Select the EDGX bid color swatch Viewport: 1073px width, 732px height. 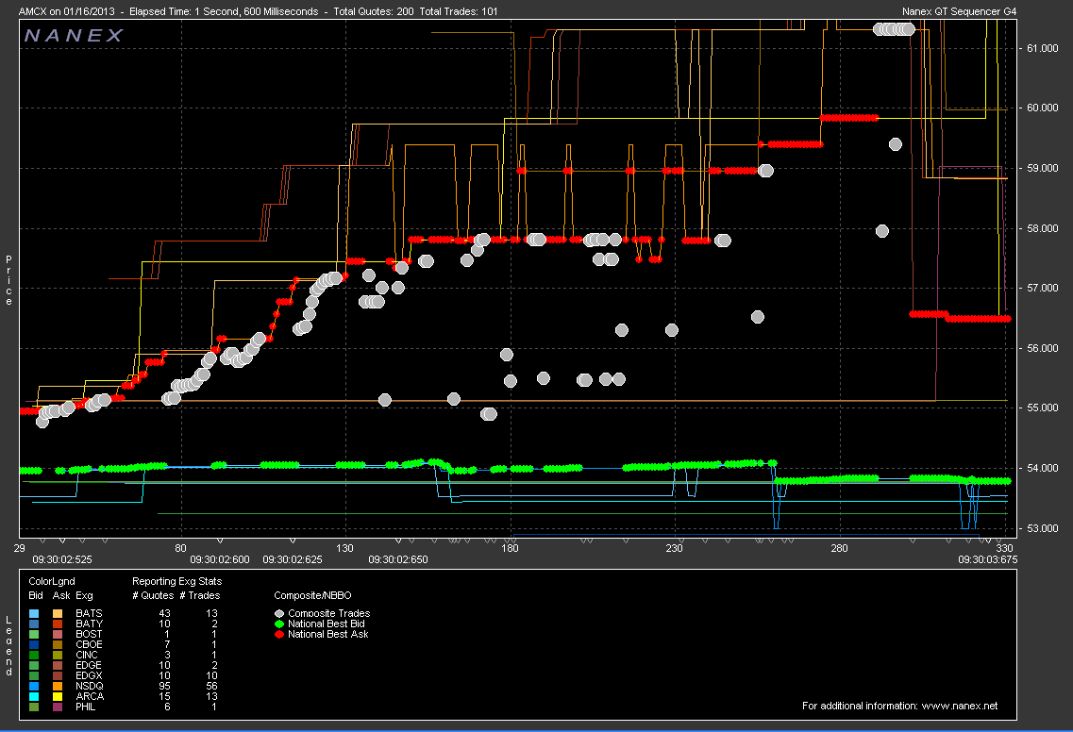(x=35, y=676)
